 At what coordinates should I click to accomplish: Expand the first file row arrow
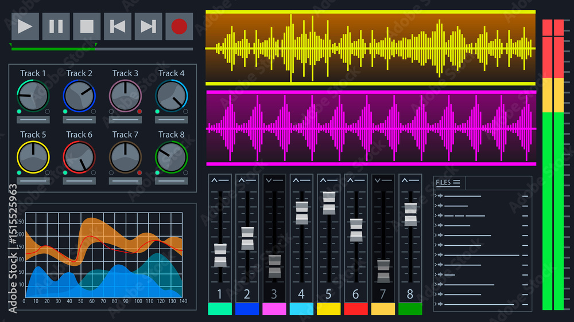pyautogui.click(x=436, y=196)
